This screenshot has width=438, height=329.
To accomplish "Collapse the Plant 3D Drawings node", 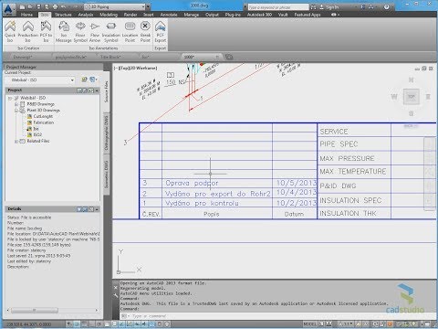I will tap(16, 111).
